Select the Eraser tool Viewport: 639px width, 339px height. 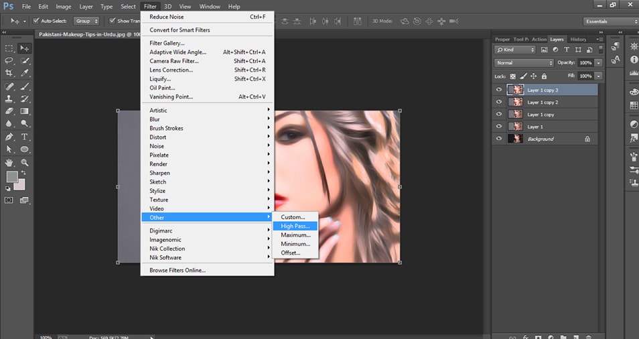click(9, 111)
